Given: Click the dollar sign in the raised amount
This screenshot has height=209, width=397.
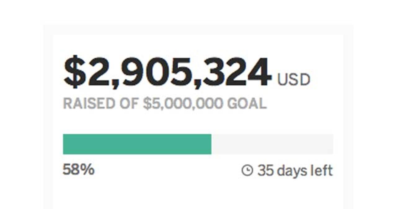Looking at the screenshot, I should pos(75,73).
